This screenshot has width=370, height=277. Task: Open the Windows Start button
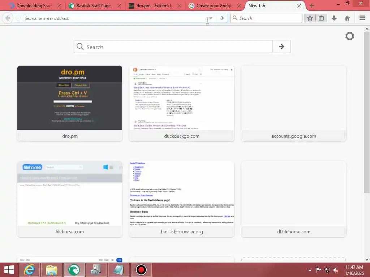coord(9,270)
